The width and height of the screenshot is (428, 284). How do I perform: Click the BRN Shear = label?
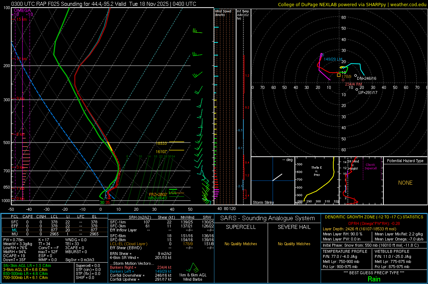click(121, 254)
